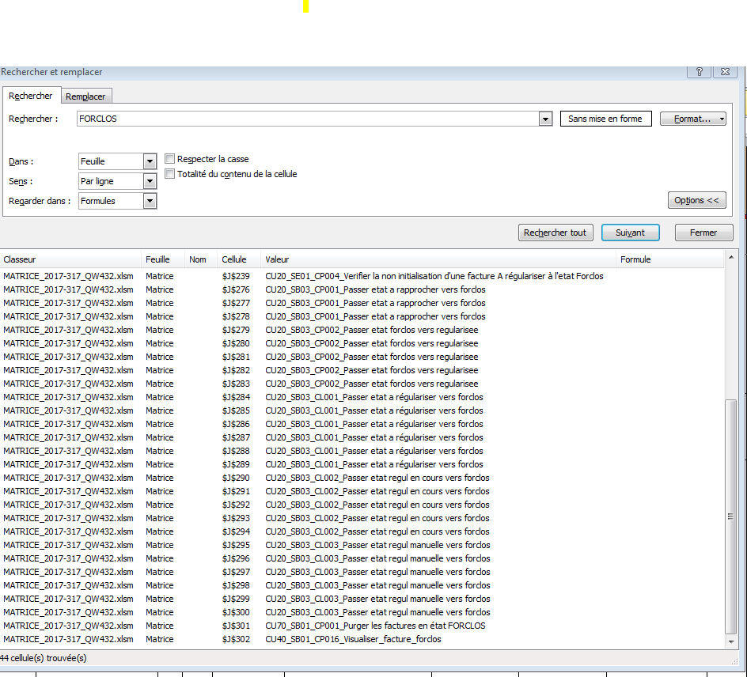Image resolution: width=747 pixels, height=677 pixels.
Task: Click the Fermer button
Action: pos(703,233)
